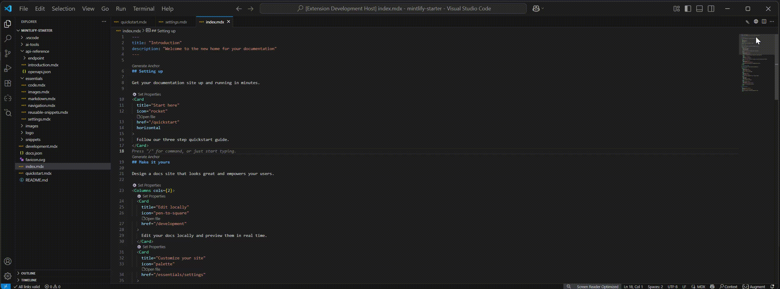The width and height of the screenshot is (780, 289).
Task: Open the Search view in the activity bar
Action: (8, 38)
